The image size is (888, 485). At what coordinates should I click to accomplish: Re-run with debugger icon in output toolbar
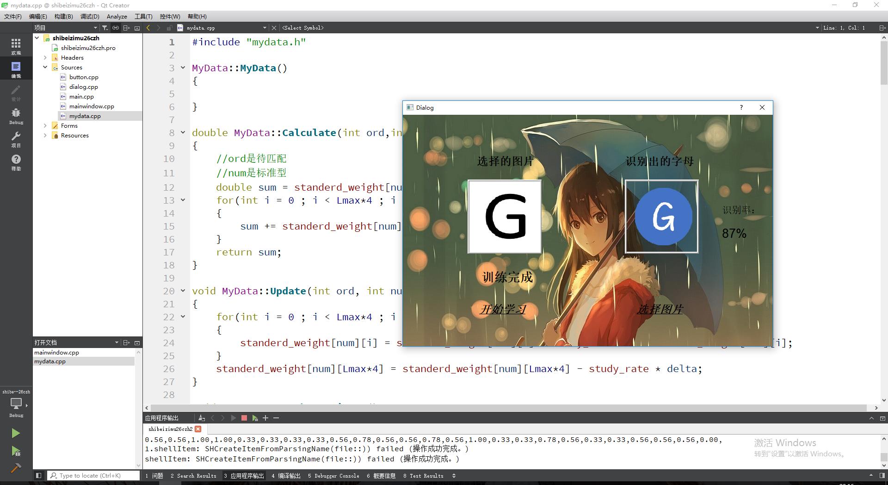tap(255, 418)
